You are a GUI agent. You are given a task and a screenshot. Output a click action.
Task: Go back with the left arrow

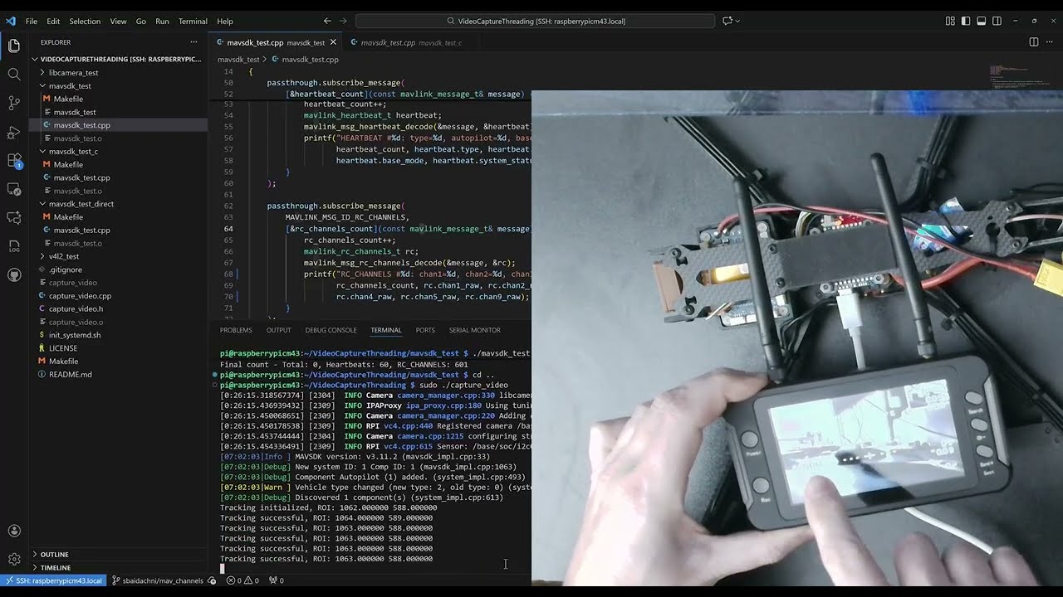tap(327, 21)
